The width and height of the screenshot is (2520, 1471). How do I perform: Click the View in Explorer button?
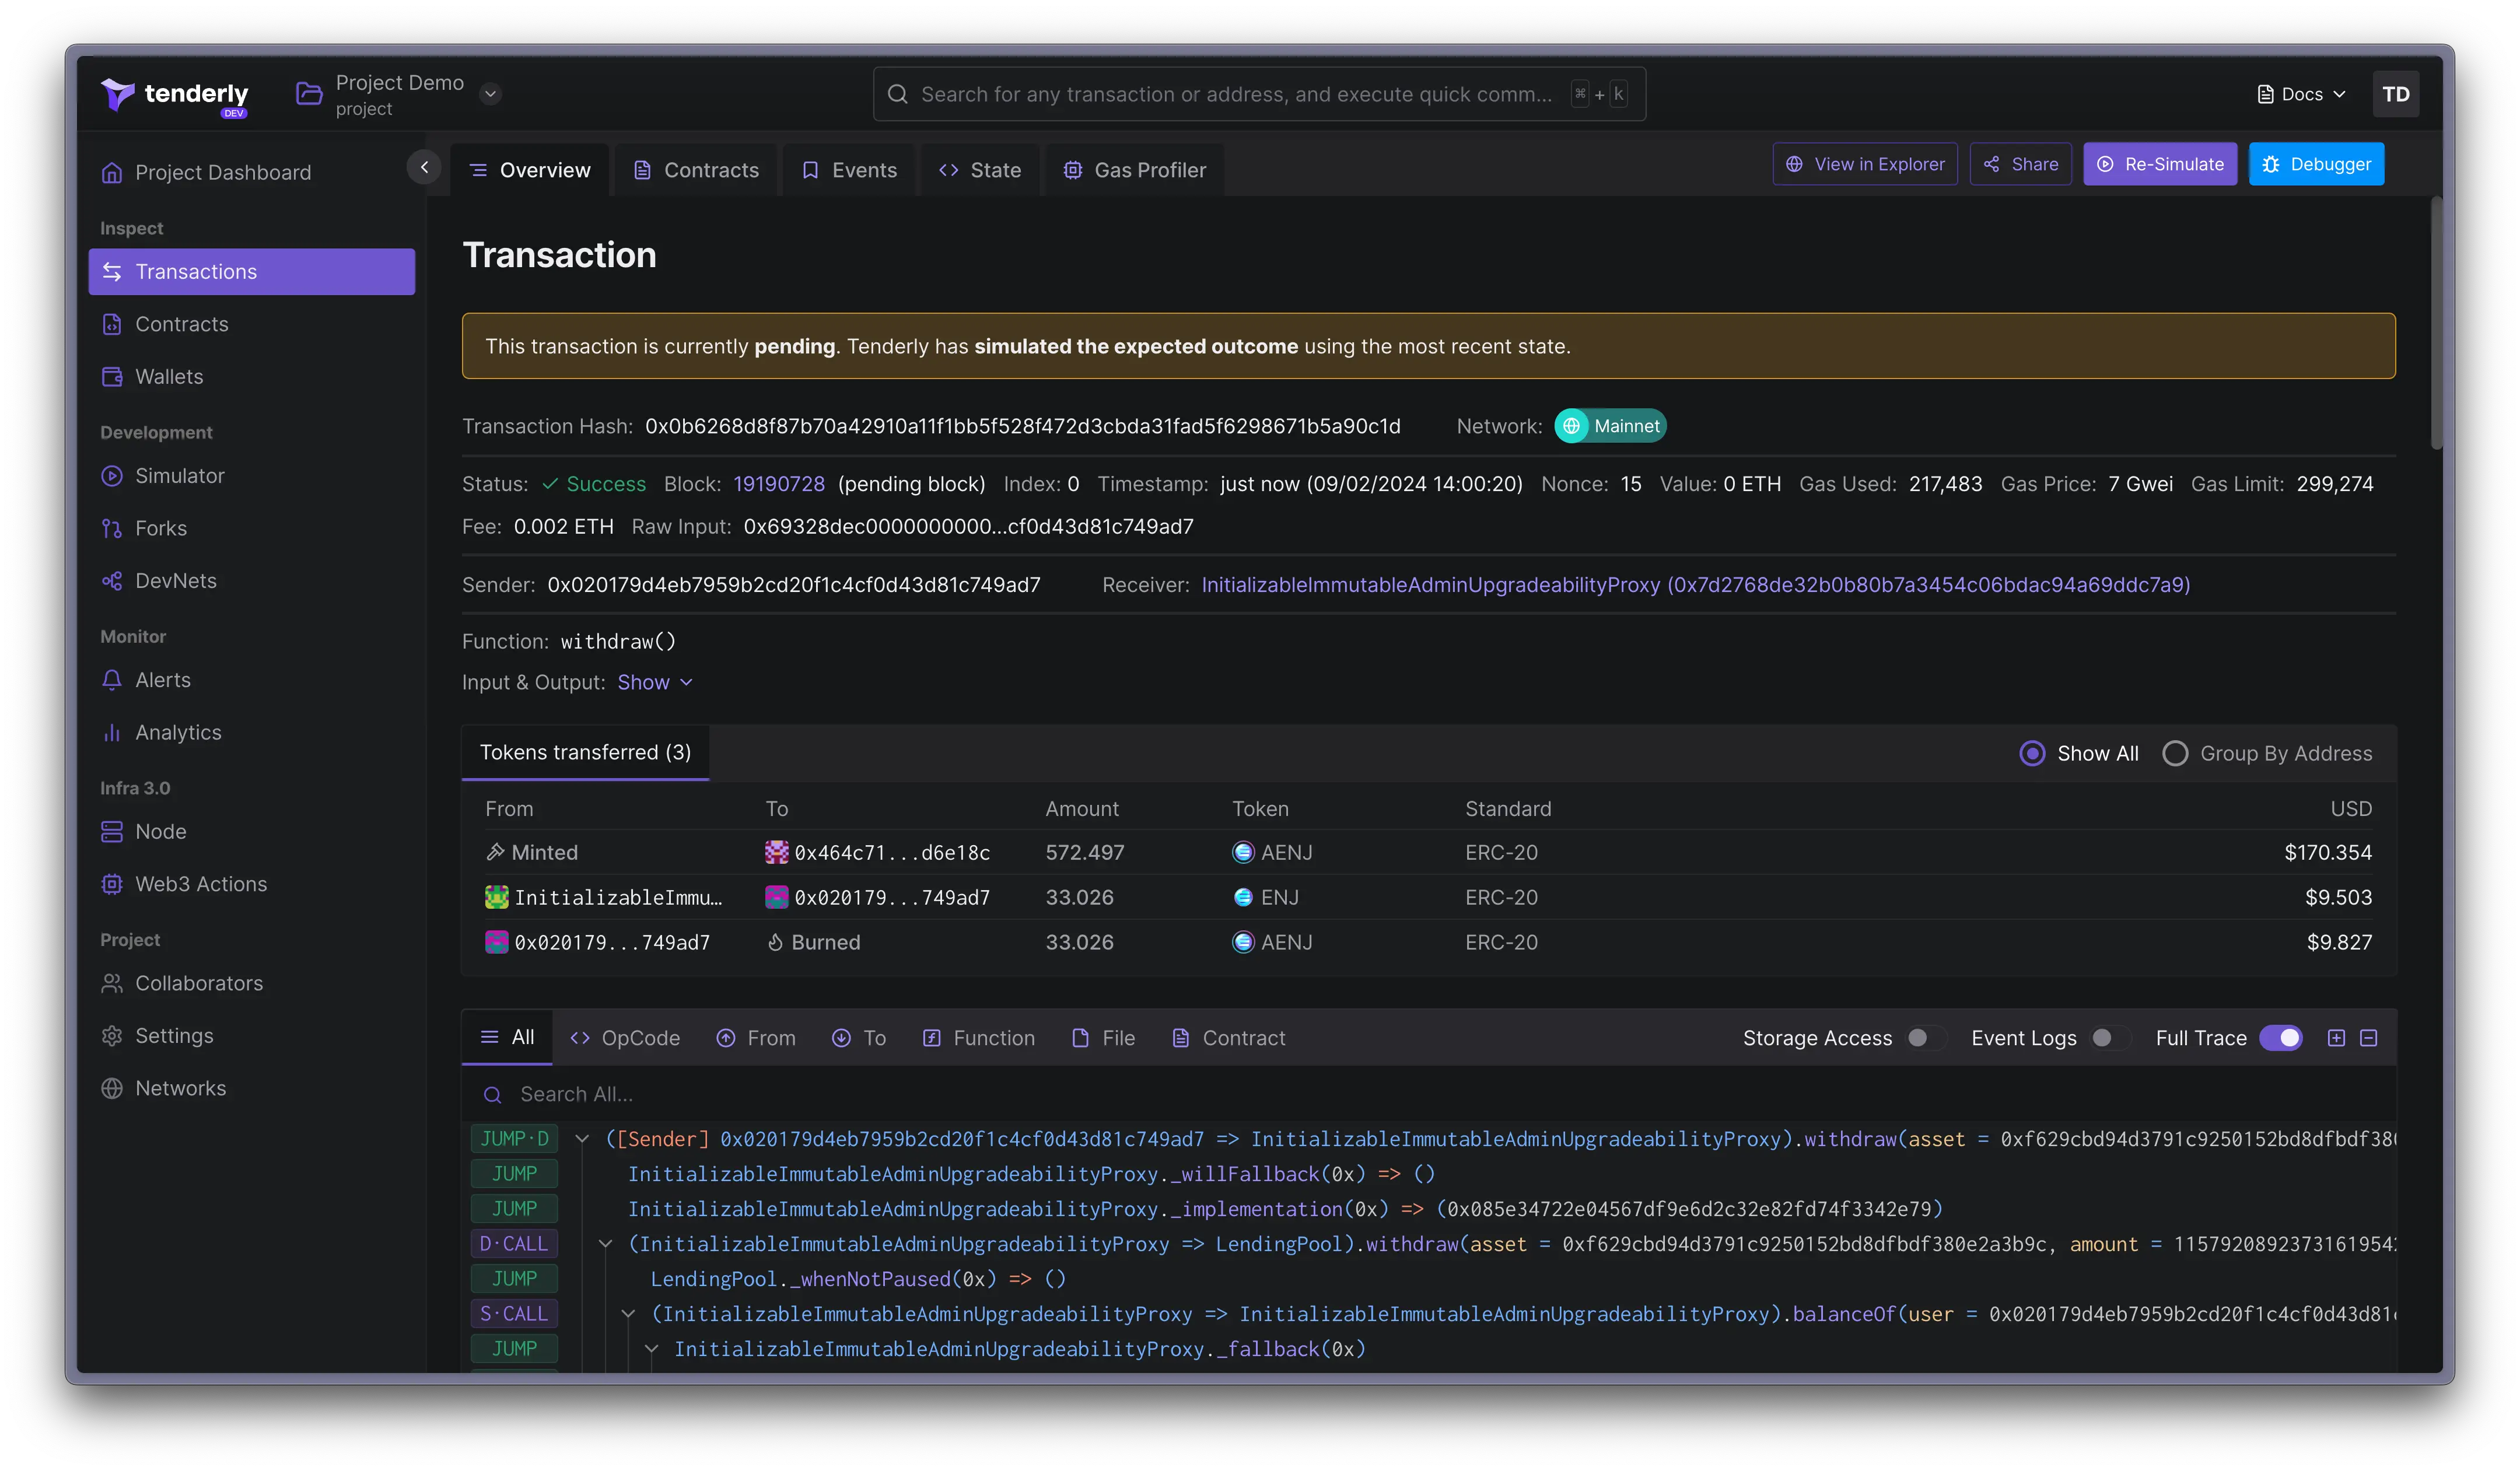click(1865, 164)
